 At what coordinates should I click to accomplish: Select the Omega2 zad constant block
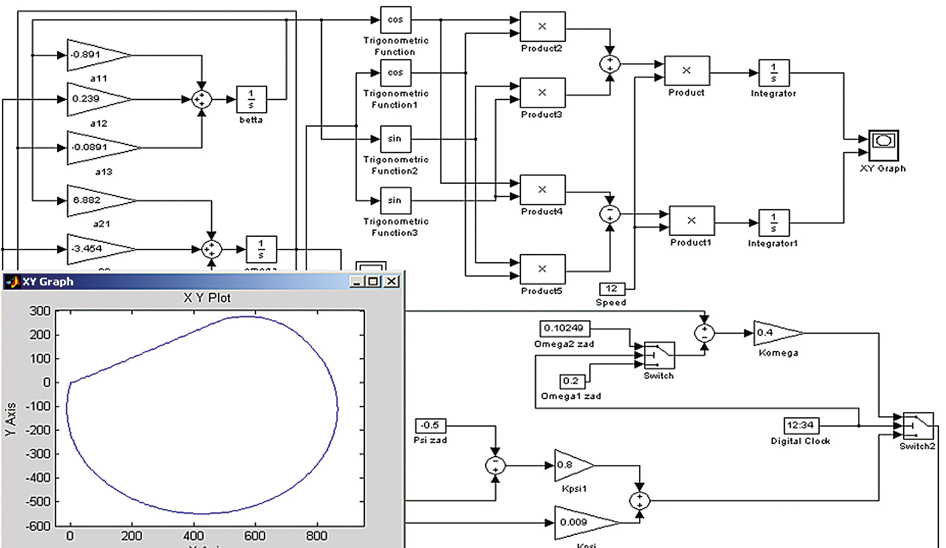pos(564,329)
